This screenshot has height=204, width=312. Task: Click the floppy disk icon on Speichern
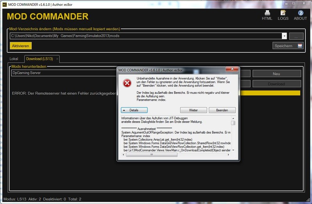coord(300,46)
